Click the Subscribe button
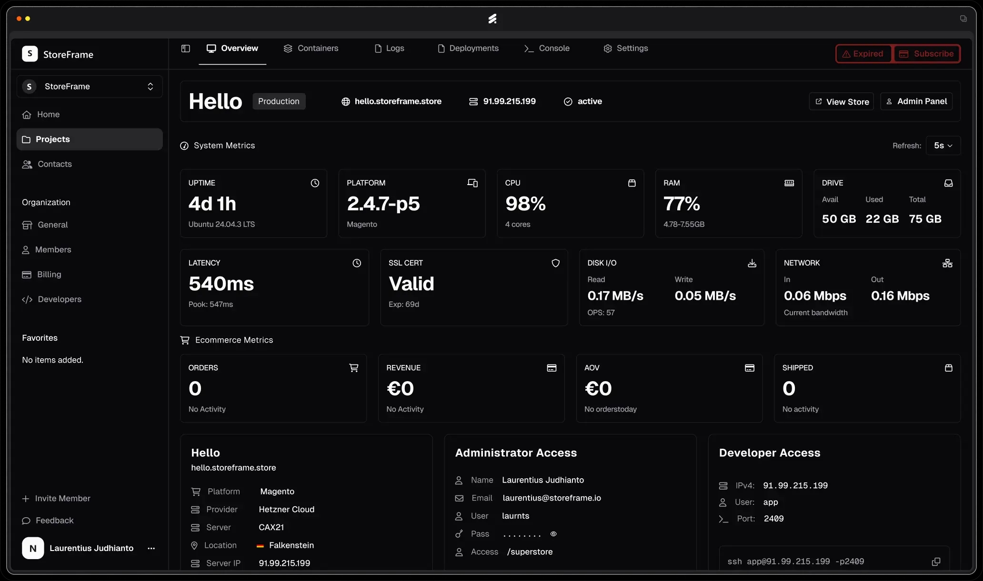The height and width of the screenshot is (581, 983). pos(926,53)
